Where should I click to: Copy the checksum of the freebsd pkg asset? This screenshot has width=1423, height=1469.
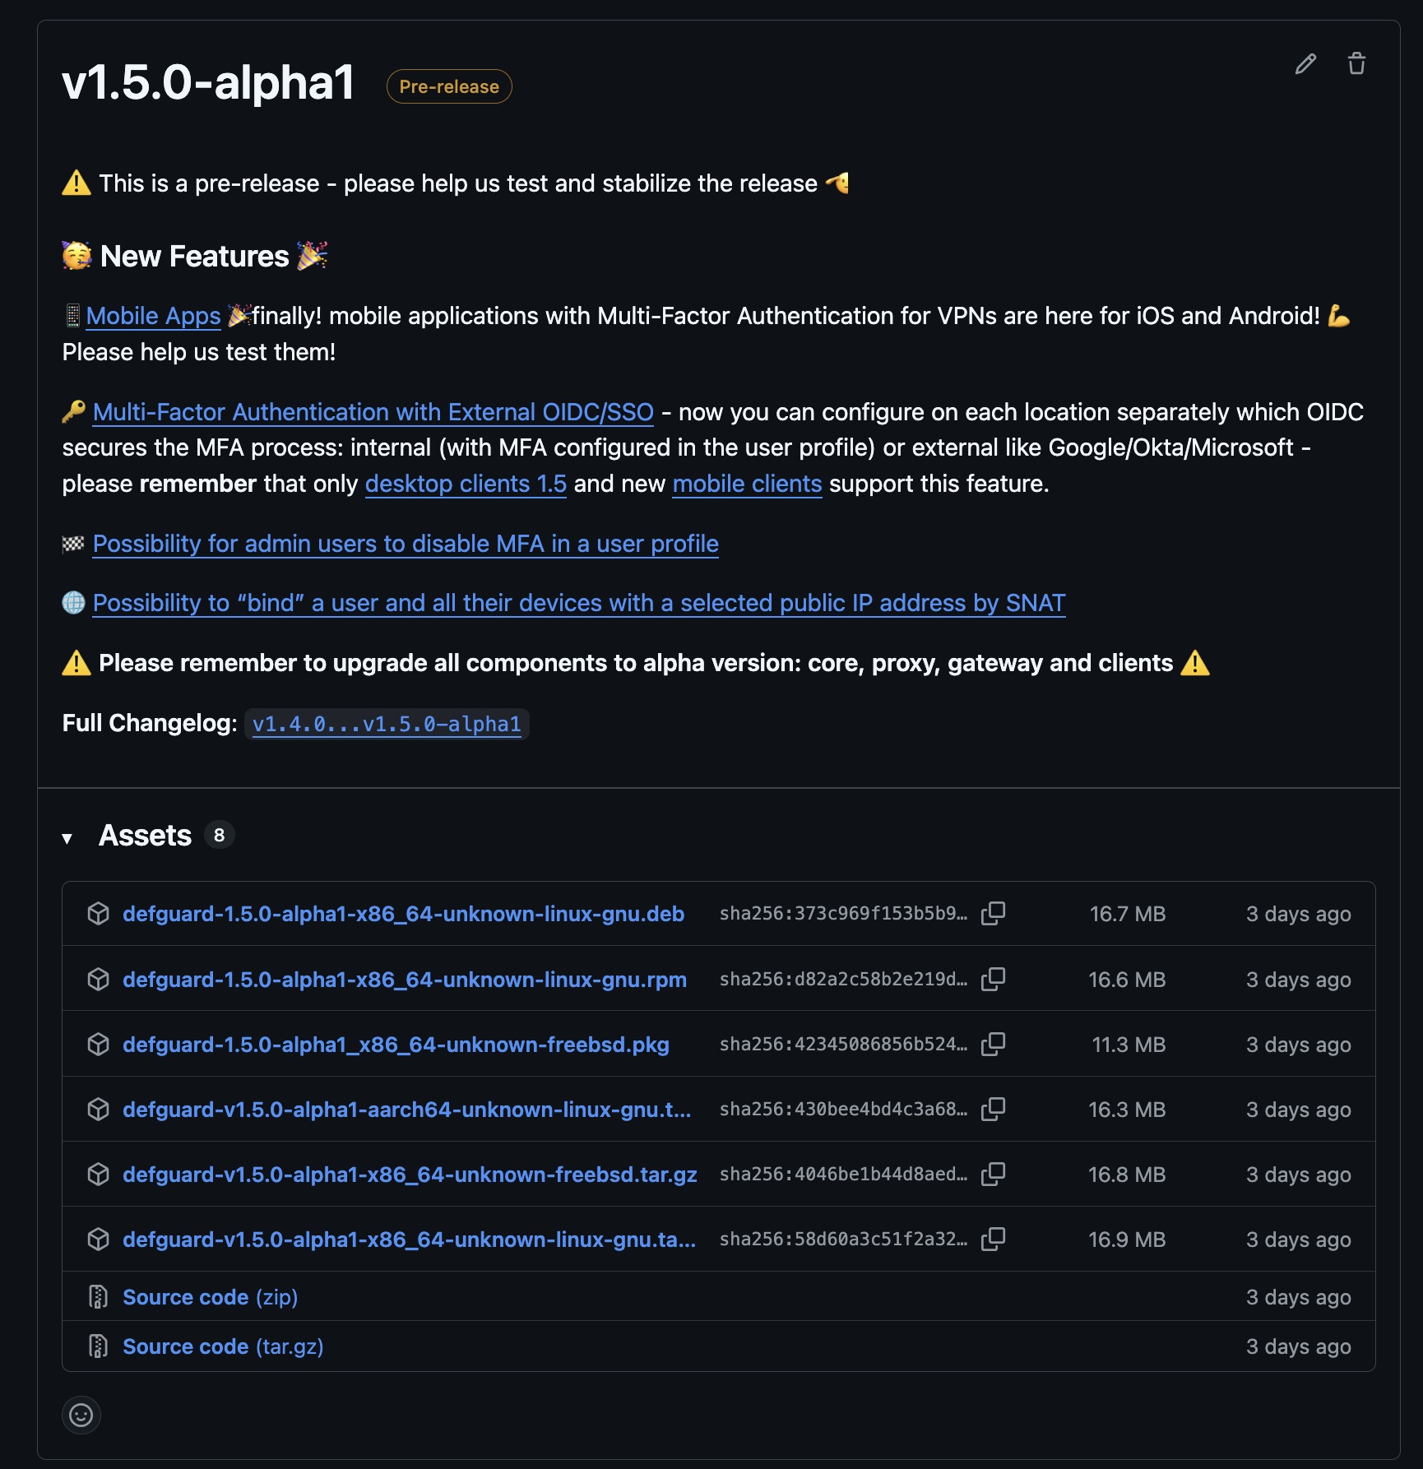click(x=994, y=1043)
